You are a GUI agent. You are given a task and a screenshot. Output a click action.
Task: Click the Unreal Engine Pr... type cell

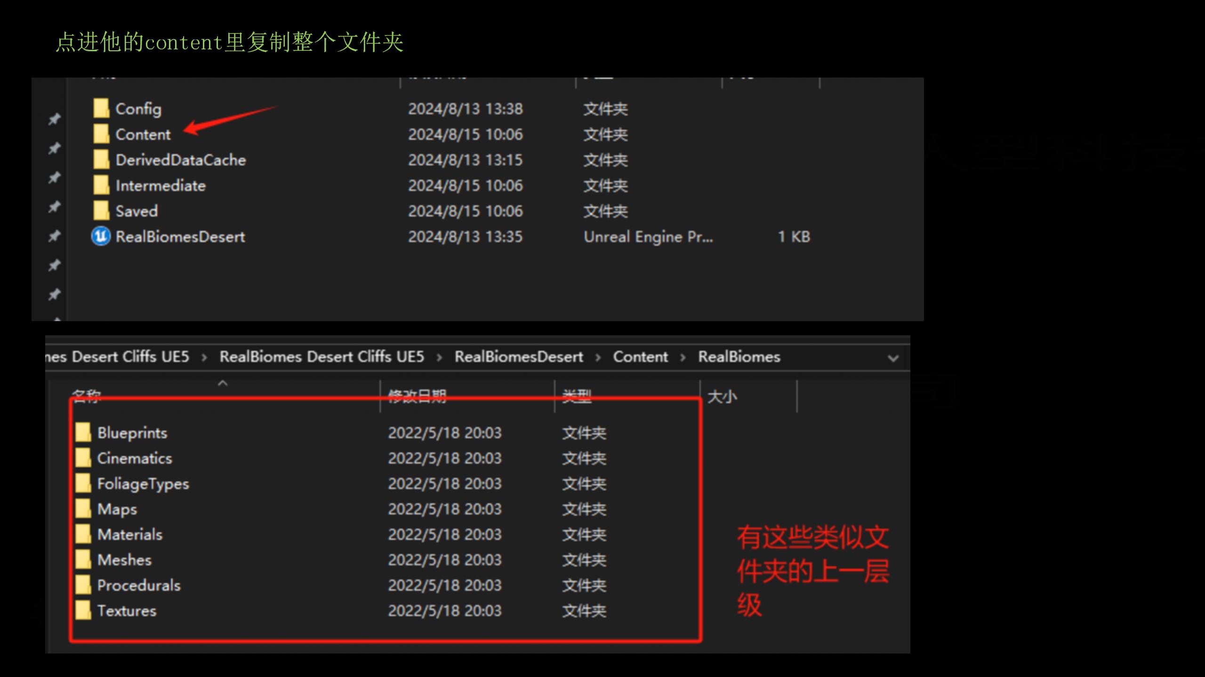click(x=648, y=237)
